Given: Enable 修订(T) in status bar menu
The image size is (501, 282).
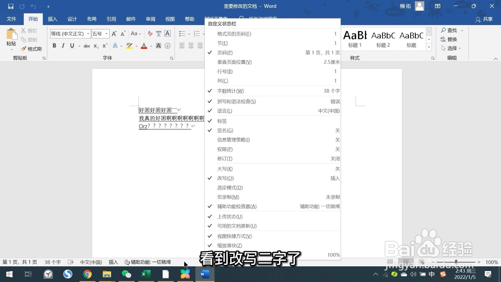Looking at the screenshot, I should coord(273,159).
